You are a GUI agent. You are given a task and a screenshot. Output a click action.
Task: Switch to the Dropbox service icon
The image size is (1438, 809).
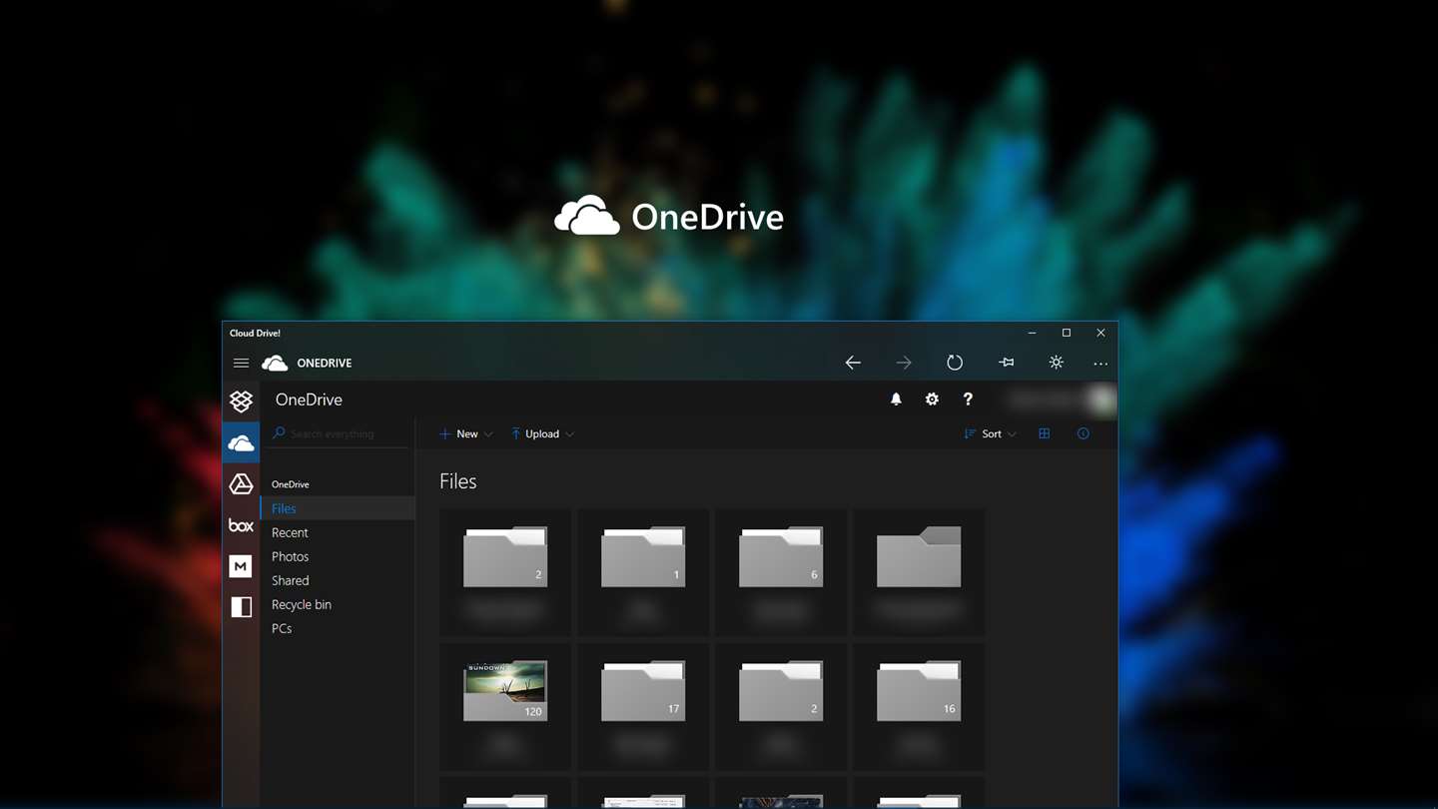click(x=241, y=401)
